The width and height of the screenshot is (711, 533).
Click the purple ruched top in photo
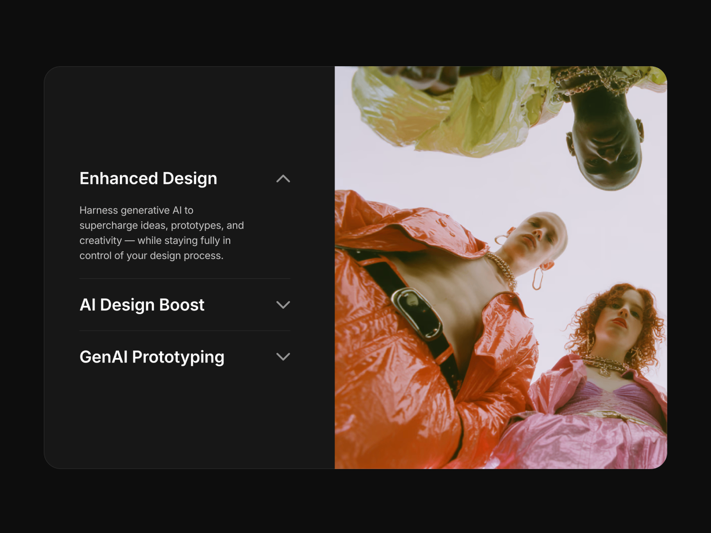coord(622,398)
